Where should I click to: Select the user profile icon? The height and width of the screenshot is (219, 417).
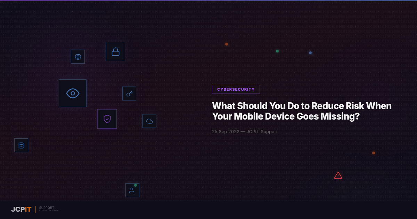pos(132,190)
